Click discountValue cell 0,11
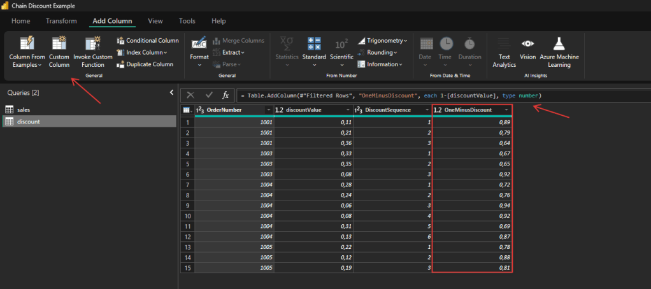This screenshot has height=289, width=651. pos(313,122)
